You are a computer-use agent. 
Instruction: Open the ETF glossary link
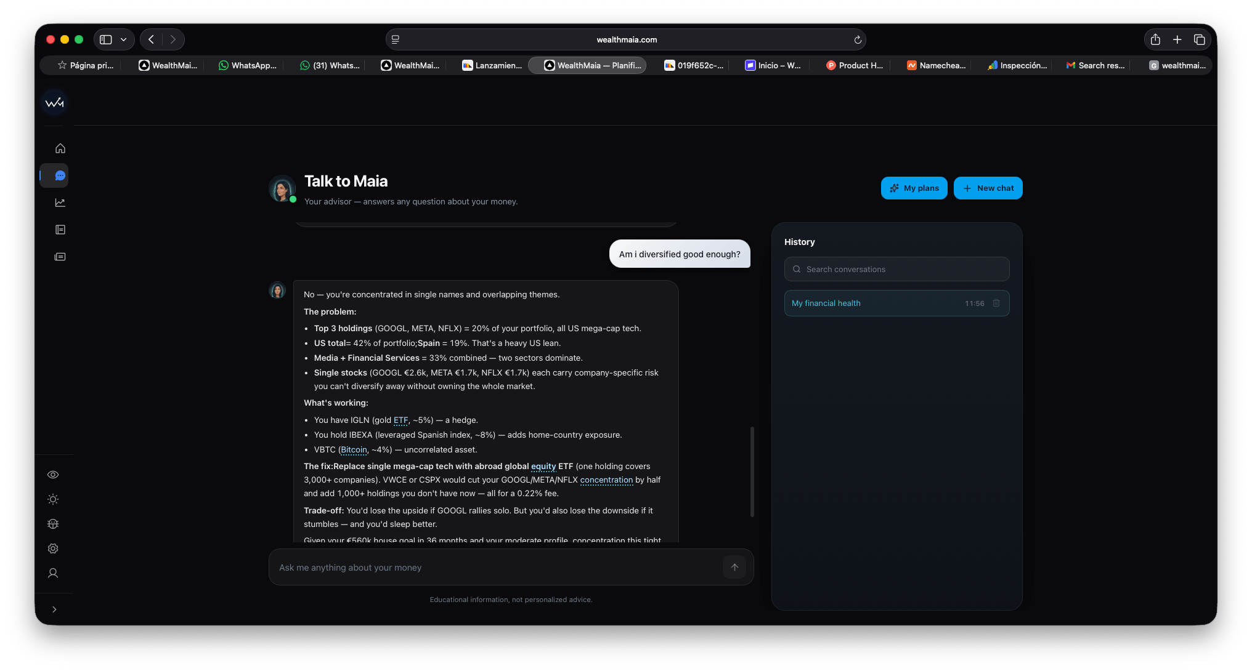400,420
